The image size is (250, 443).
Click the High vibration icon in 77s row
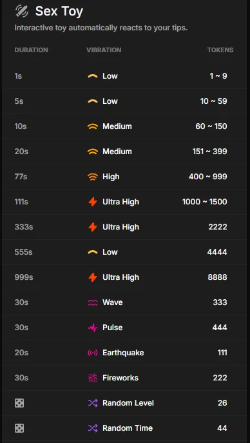(x=93, y=177)
